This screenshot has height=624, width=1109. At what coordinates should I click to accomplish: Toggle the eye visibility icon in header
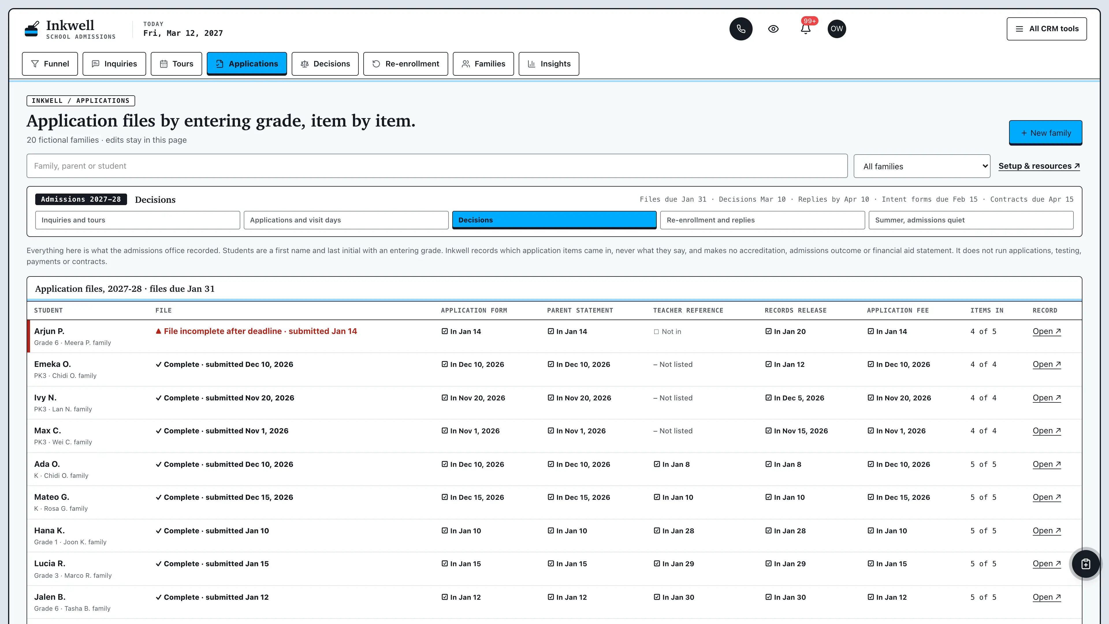(773, 29)
